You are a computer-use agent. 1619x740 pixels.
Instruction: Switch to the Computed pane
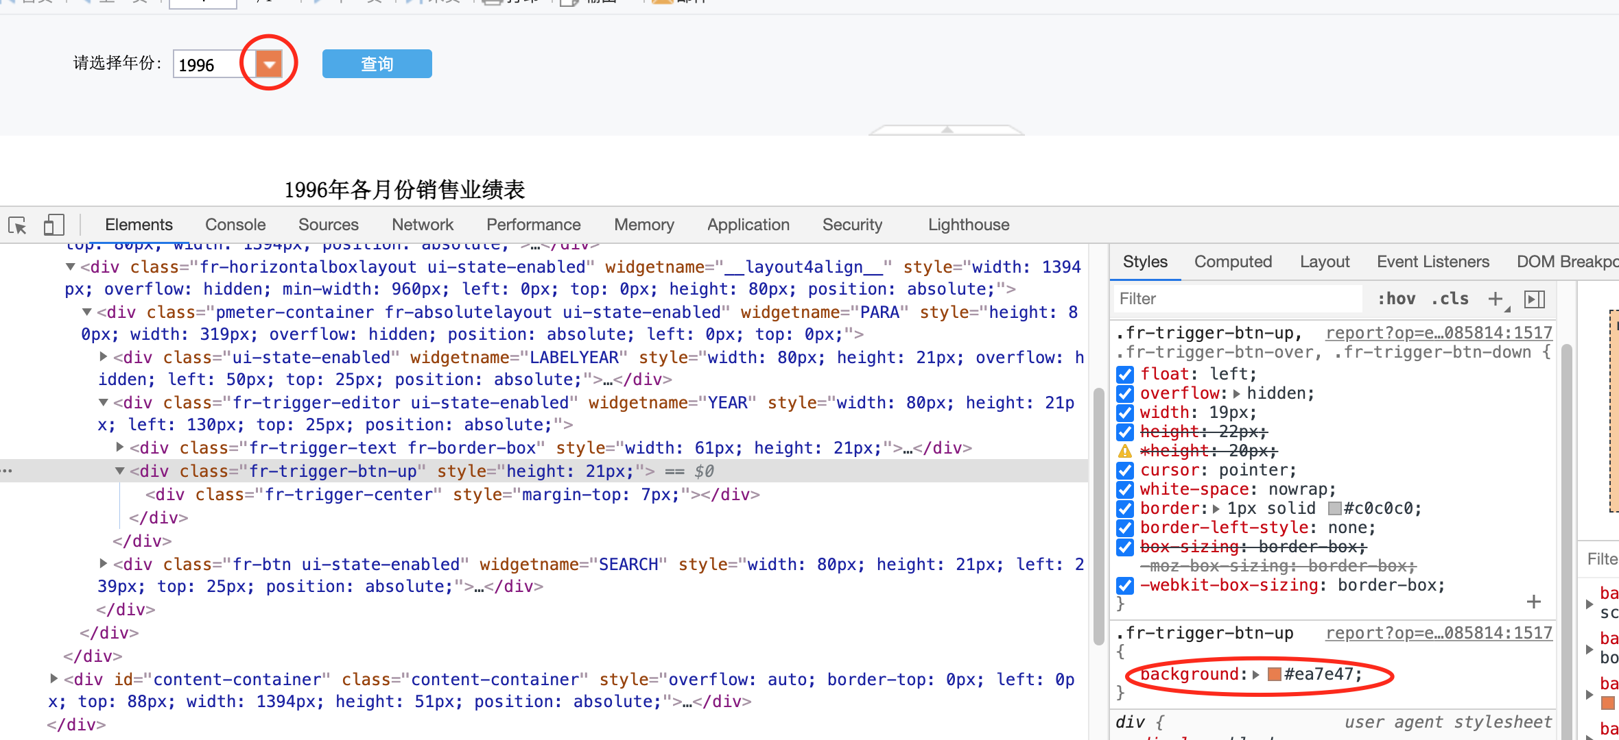coord(1233,262)
